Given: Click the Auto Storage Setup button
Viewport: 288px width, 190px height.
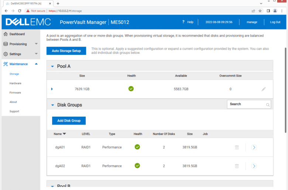Looking at the screenshot, I should click(66, 51).
